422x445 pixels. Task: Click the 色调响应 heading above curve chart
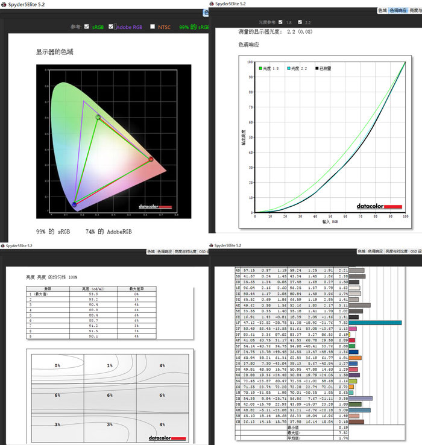pos(248,45)
